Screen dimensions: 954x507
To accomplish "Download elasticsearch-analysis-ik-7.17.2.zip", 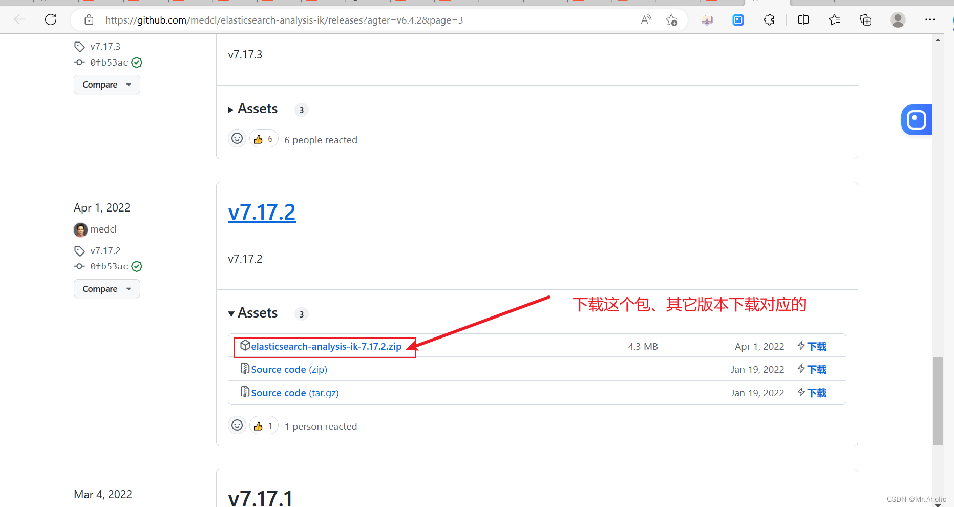I will [x=326, y=347].
